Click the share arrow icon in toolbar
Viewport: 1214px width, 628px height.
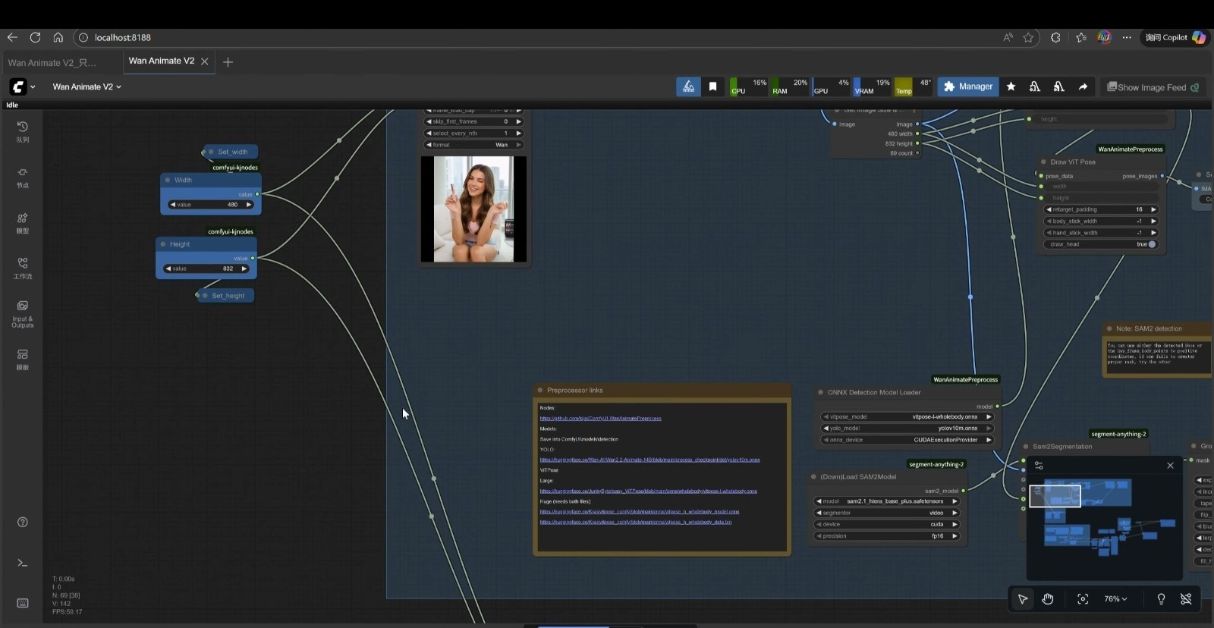[x=1083, y=86]
